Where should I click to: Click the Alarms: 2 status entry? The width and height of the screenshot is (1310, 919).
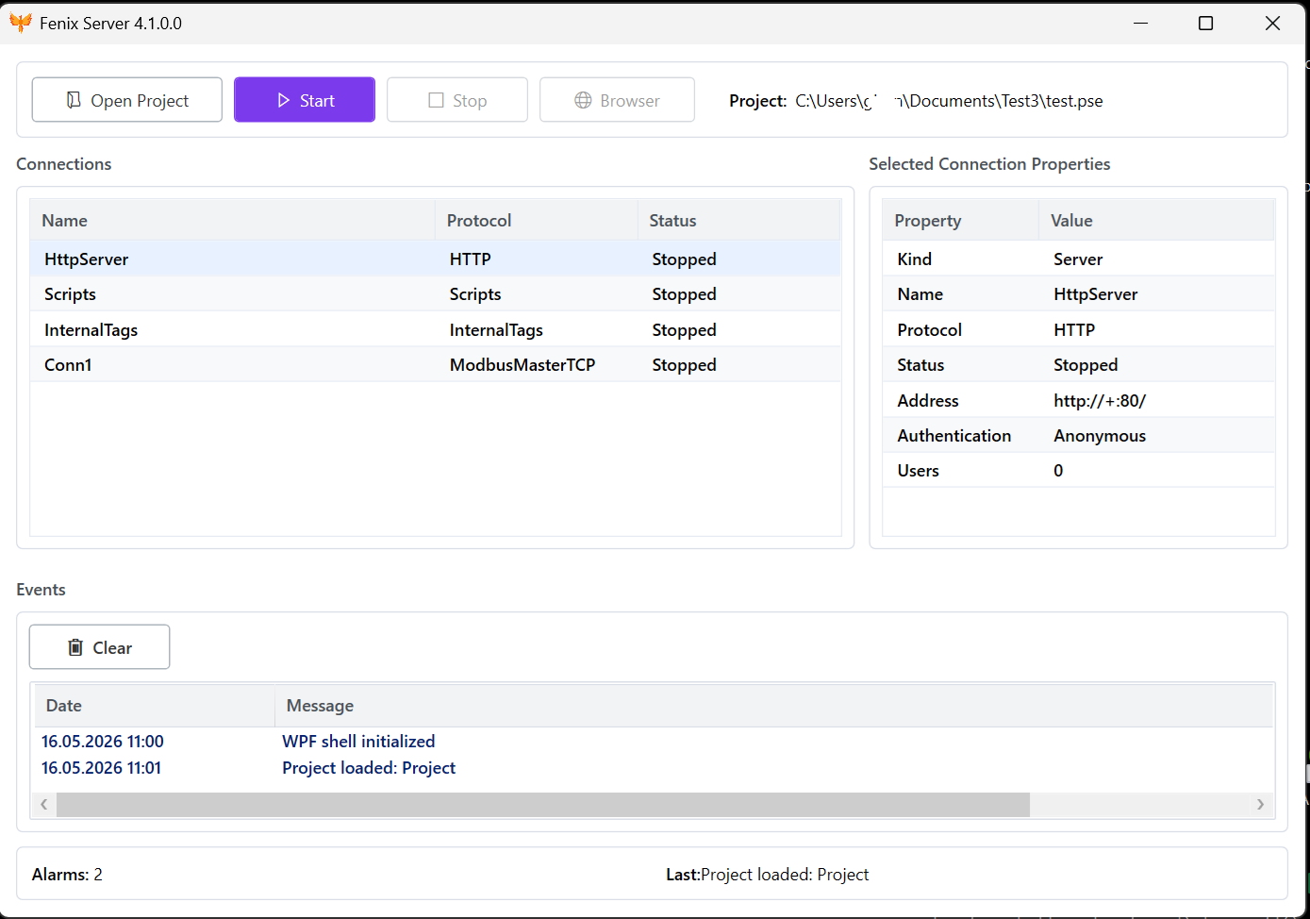(x=67, y=875)
